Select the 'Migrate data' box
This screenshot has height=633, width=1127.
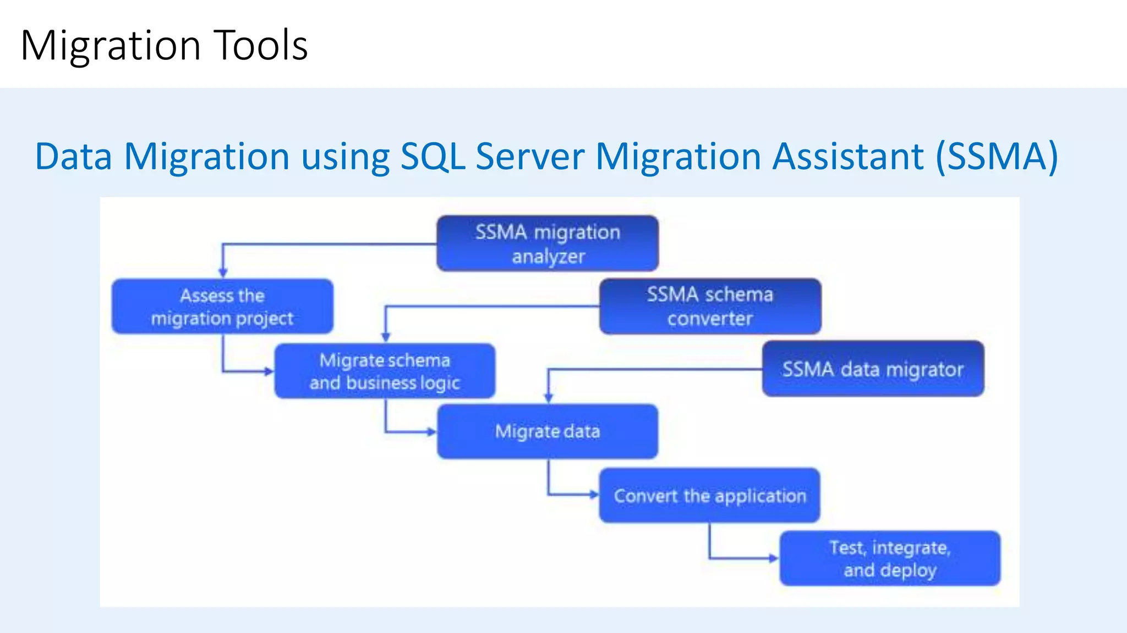[x=548, y=431]
